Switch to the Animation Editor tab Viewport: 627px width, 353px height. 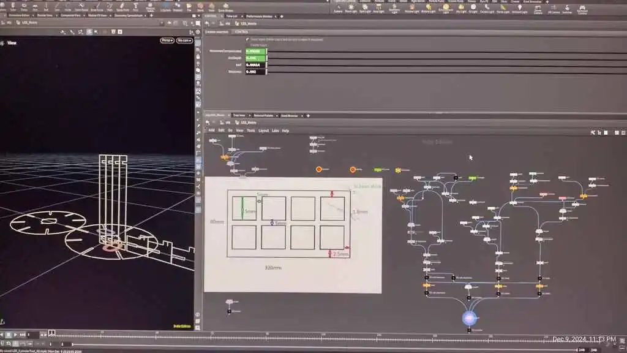coord(19,15)
